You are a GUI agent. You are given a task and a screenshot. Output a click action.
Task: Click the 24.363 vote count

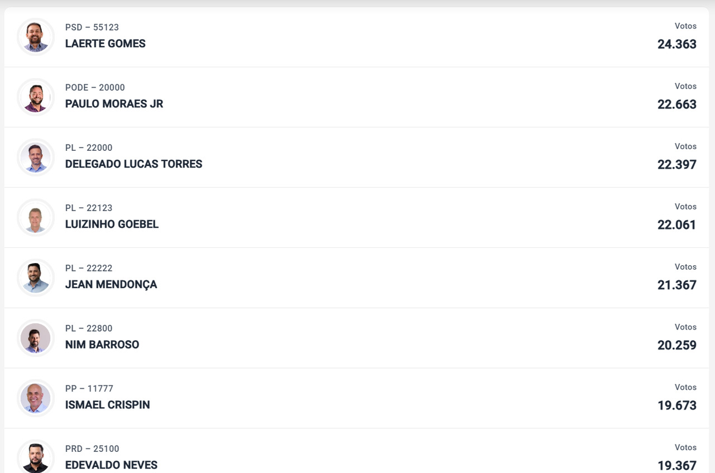tap(677, 44)
